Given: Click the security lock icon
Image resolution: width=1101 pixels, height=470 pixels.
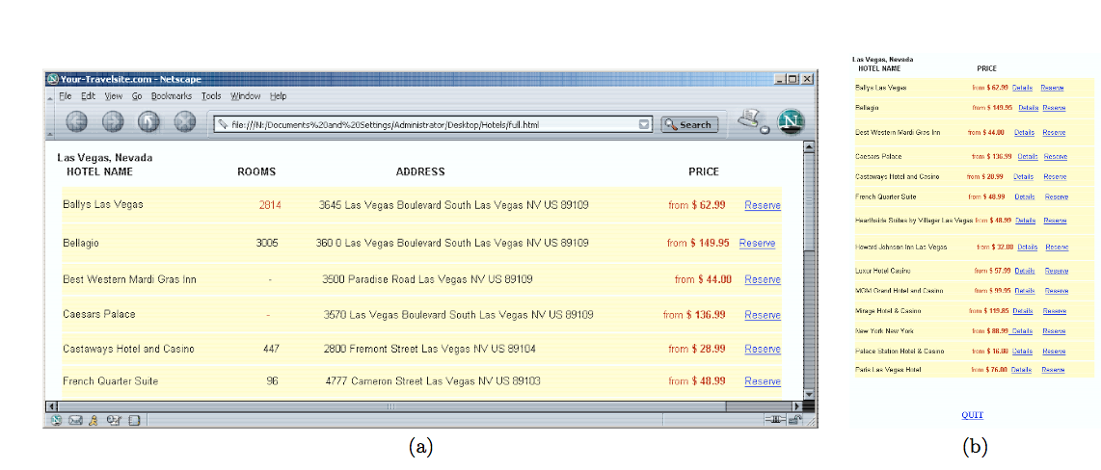Looking at the screenshot, I should click(x=794, y=420).
